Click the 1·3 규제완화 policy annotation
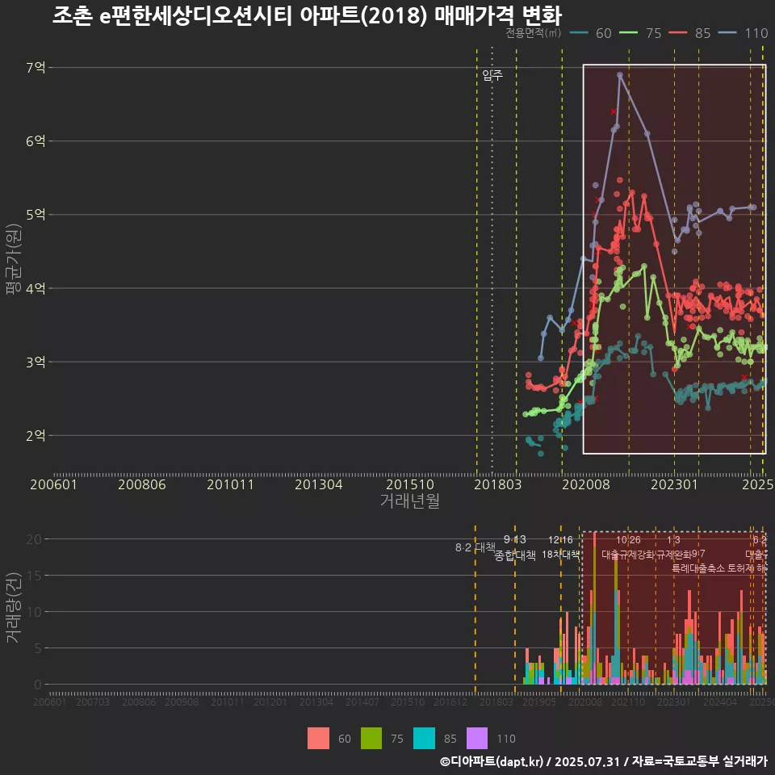Viewport: 775px width, 775px height. [673, 547]
